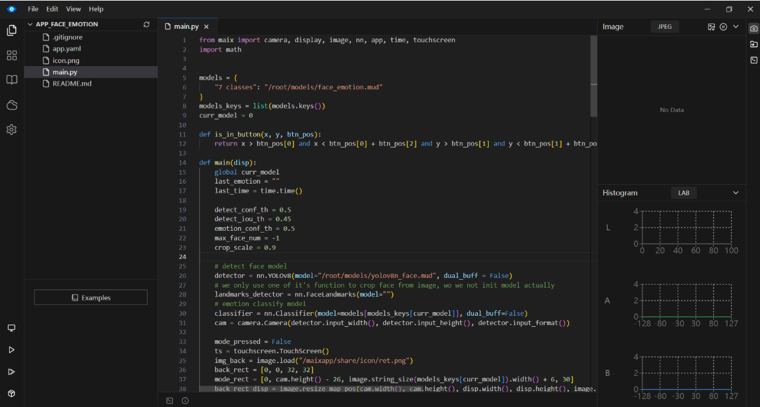Refresh the APP_FACE_EMOTION explorer
The image size is (760, 407).
pos(146,24)
